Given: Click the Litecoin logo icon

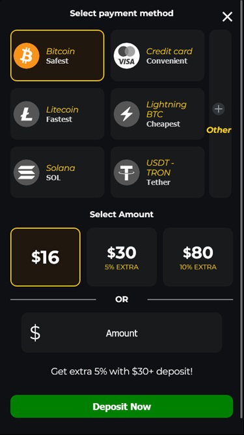Looking at the screenshot, I should point(27,114).
